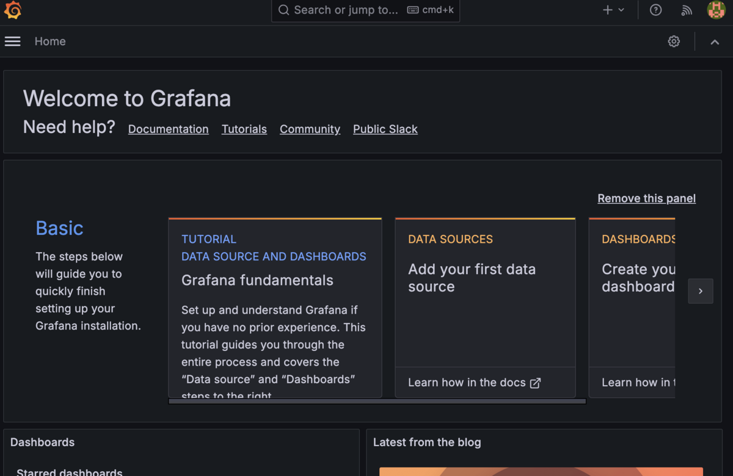The height and width of the screenshot is (476, 733).
Task: Click Latest from the blog panel title
Action: pos(427,442)
